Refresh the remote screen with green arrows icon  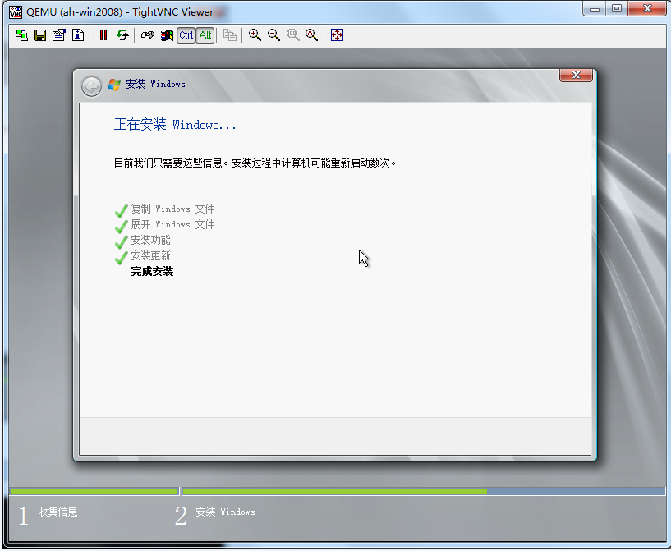122,35
